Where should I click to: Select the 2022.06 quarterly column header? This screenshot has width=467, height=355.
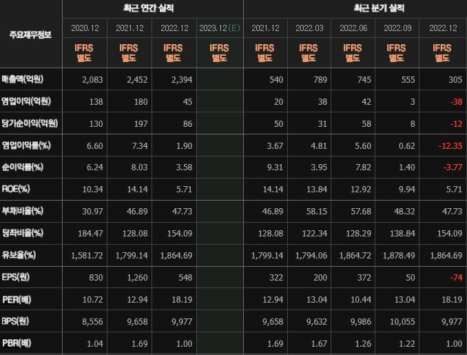pyautogui.click(x=353, y=28)
